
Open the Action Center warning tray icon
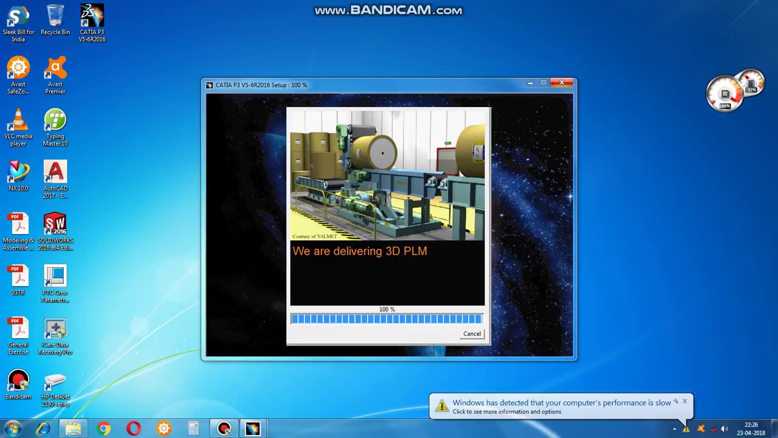click(x=686, y=429)
